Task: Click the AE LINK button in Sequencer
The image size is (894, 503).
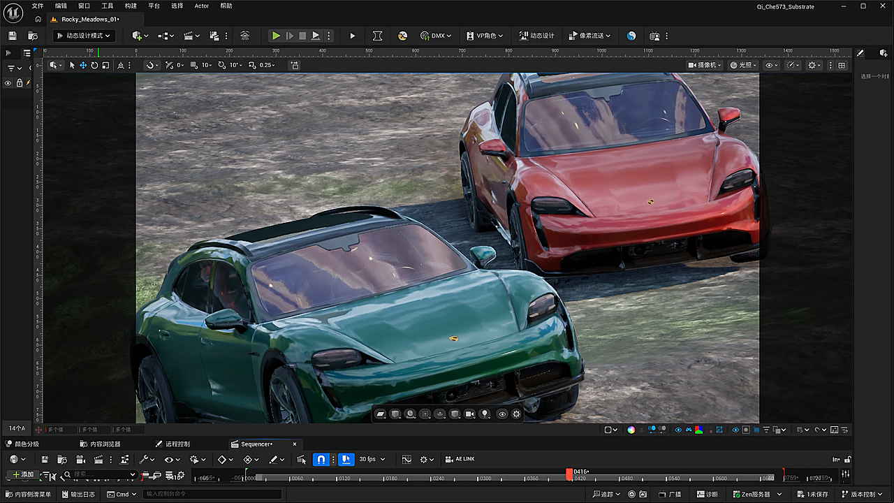Action: coord(460,459)
